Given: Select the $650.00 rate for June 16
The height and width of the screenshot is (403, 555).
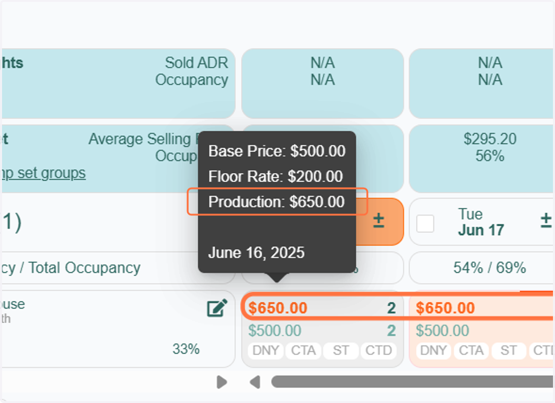Looking at the screenshot, I should 278,308.
